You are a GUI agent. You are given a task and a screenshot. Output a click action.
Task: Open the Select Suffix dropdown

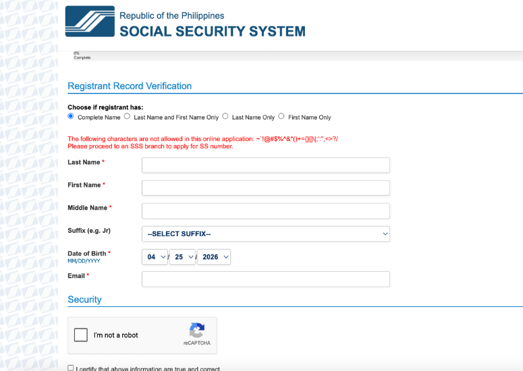tap(265, 233)
